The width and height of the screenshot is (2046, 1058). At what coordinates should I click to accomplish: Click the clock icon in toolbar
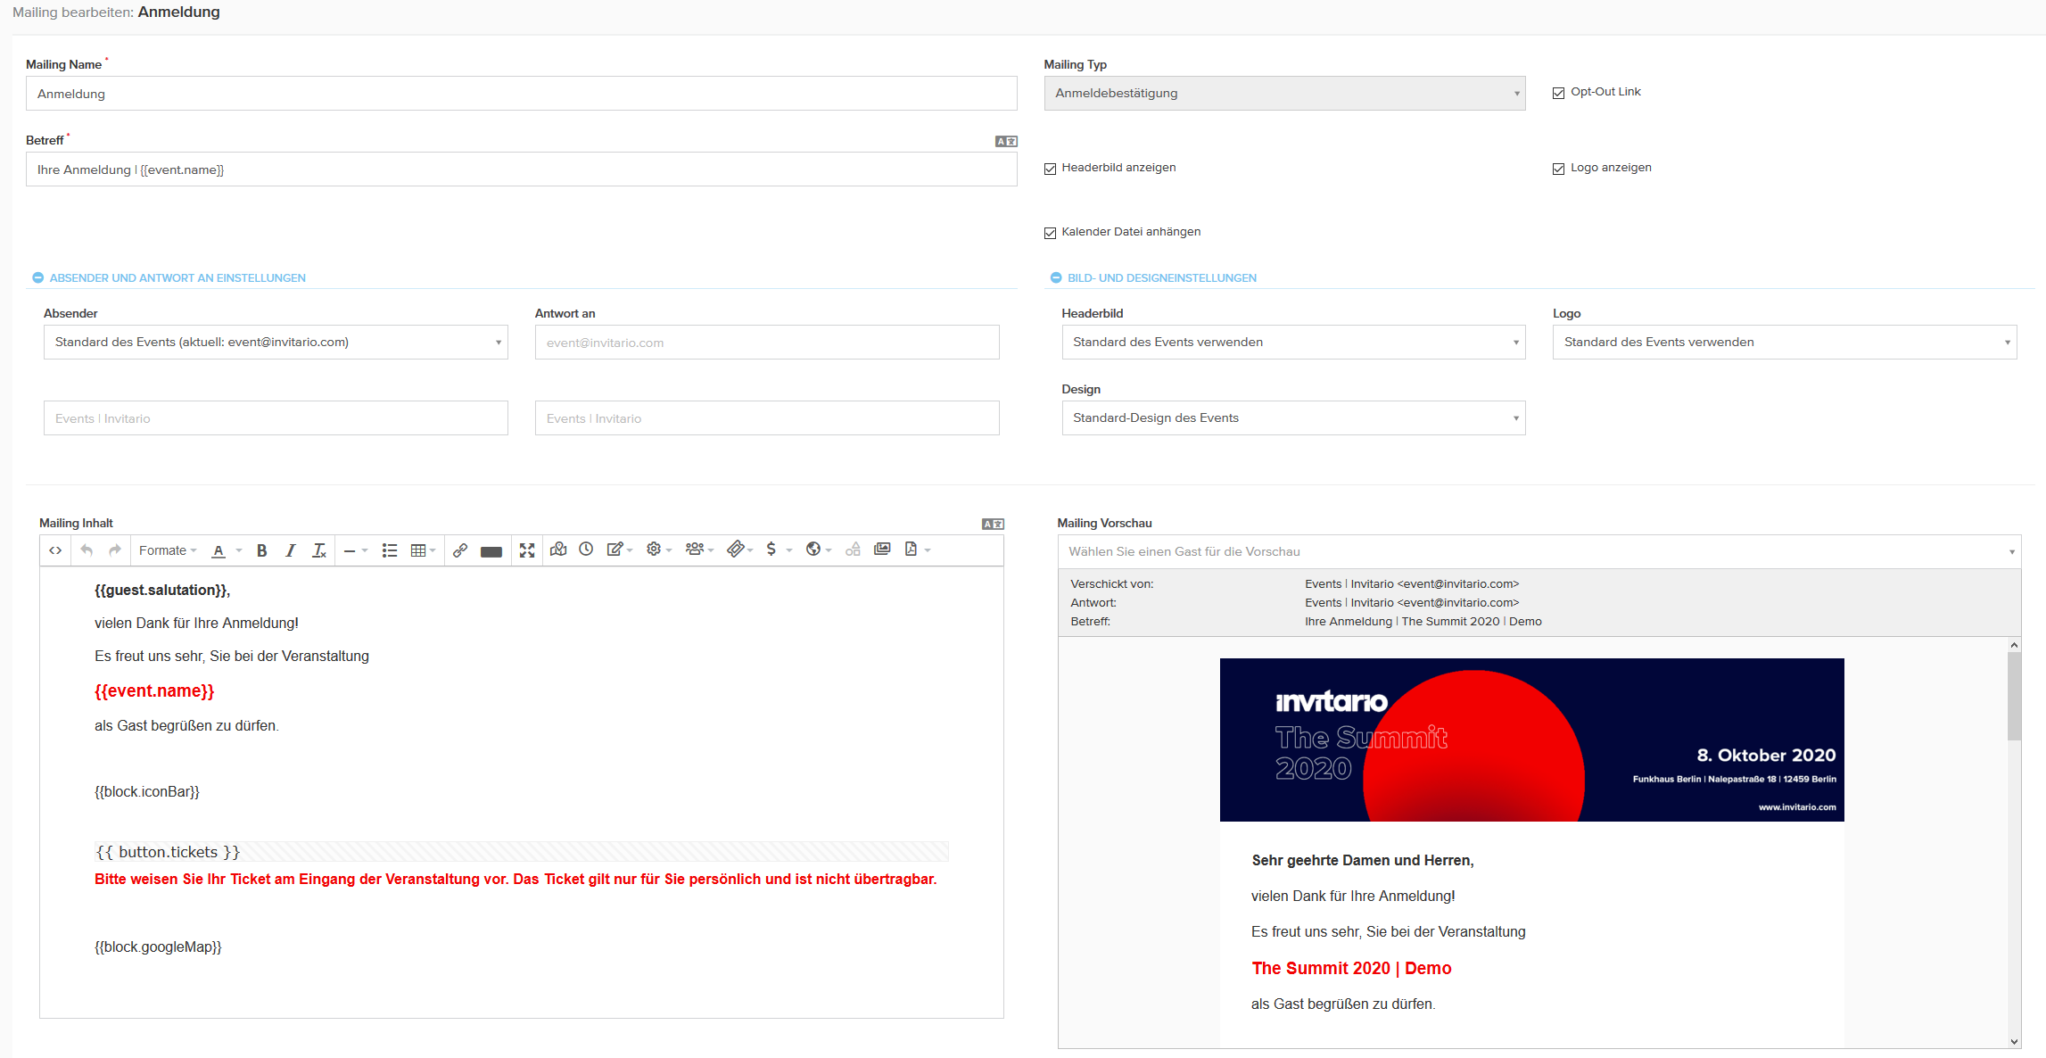pyautogui.click(x=586, y=550)
